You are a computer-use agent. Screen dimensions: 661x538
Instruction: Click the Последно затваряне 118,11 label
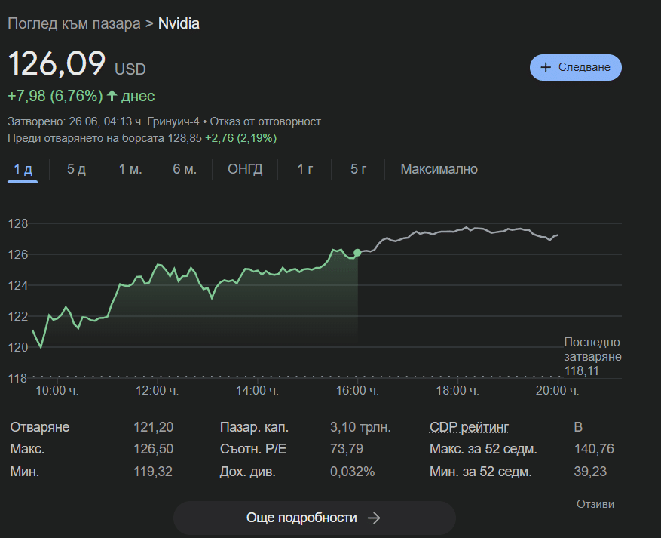(592, 357)
